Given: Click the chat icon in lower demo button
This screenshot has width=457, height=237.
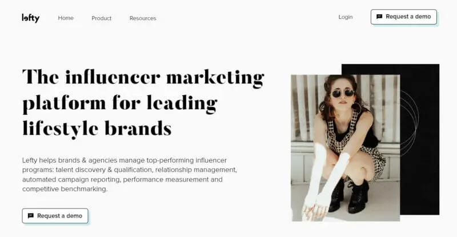Looking at the screenshot, I should 31,216.
